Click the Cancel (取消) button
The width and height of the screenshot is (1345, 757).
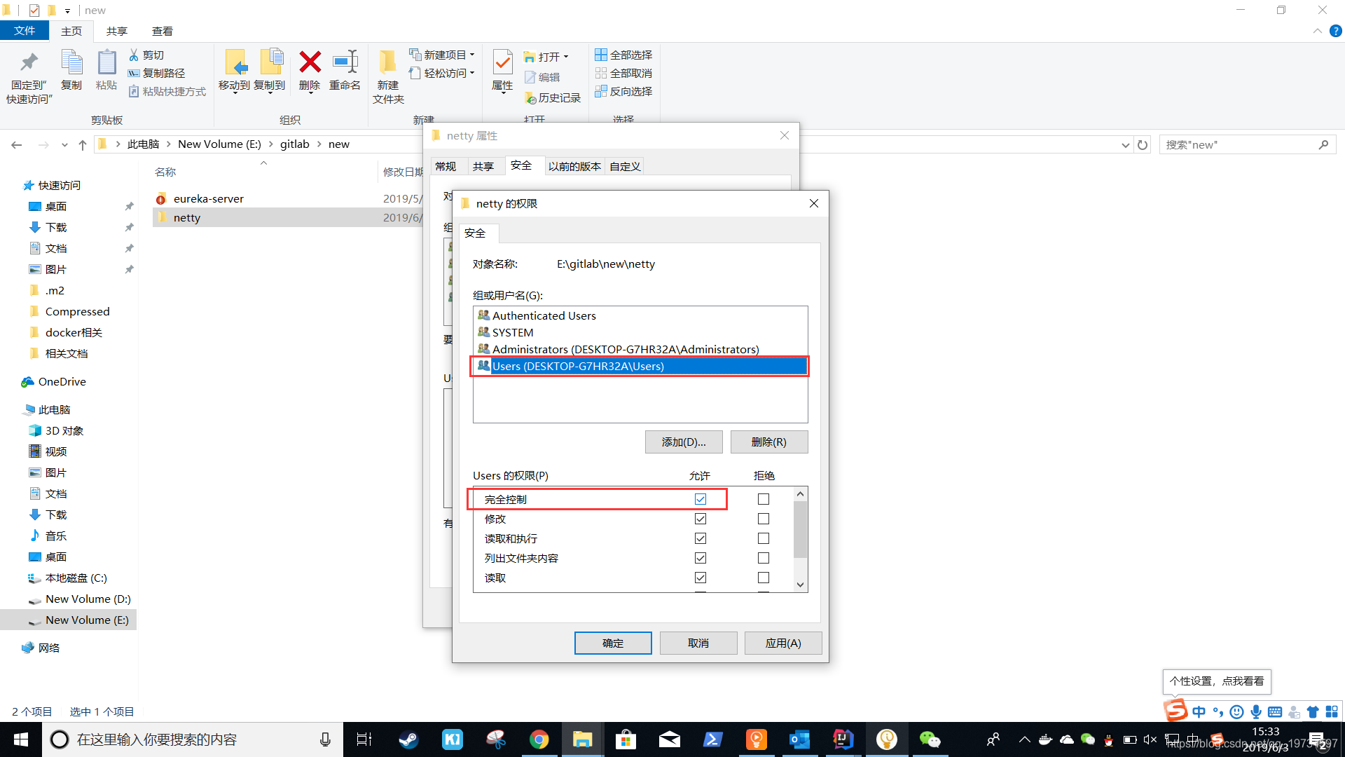[x=698, y=643]
